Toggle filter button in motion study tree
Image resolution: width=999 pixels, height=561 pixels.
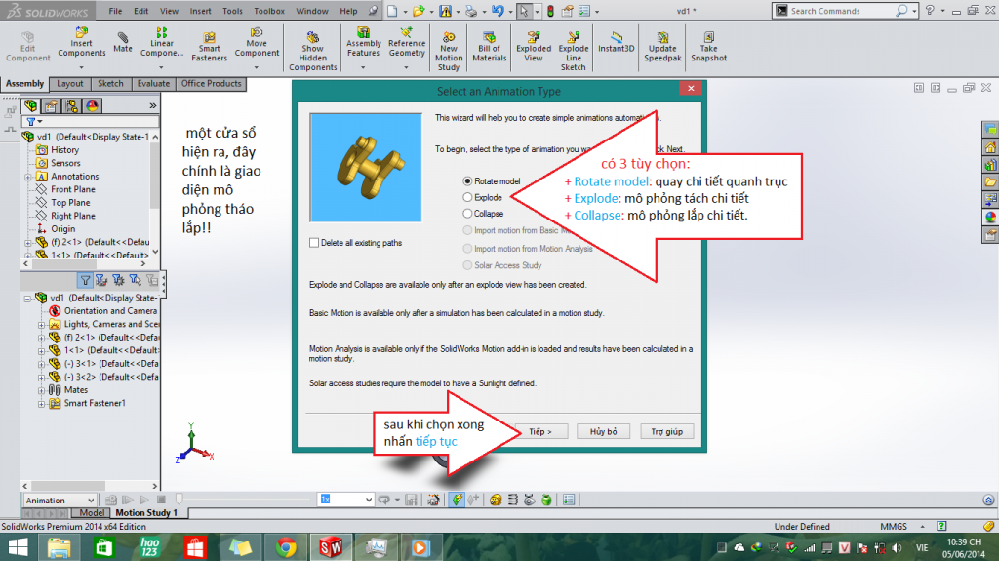pos(85,280)
